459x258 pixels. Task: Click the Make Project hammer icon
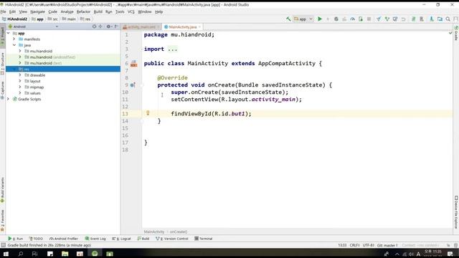click(x=288, y=19)
